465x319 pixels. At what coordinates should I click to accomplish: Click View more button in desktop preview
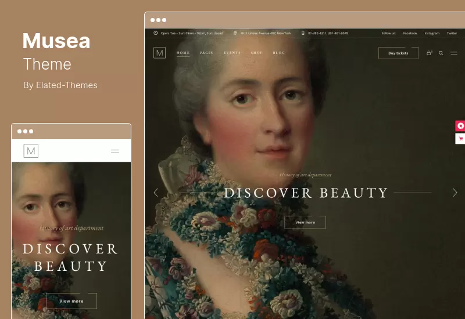pyautogui.click(x=305, y=222)
